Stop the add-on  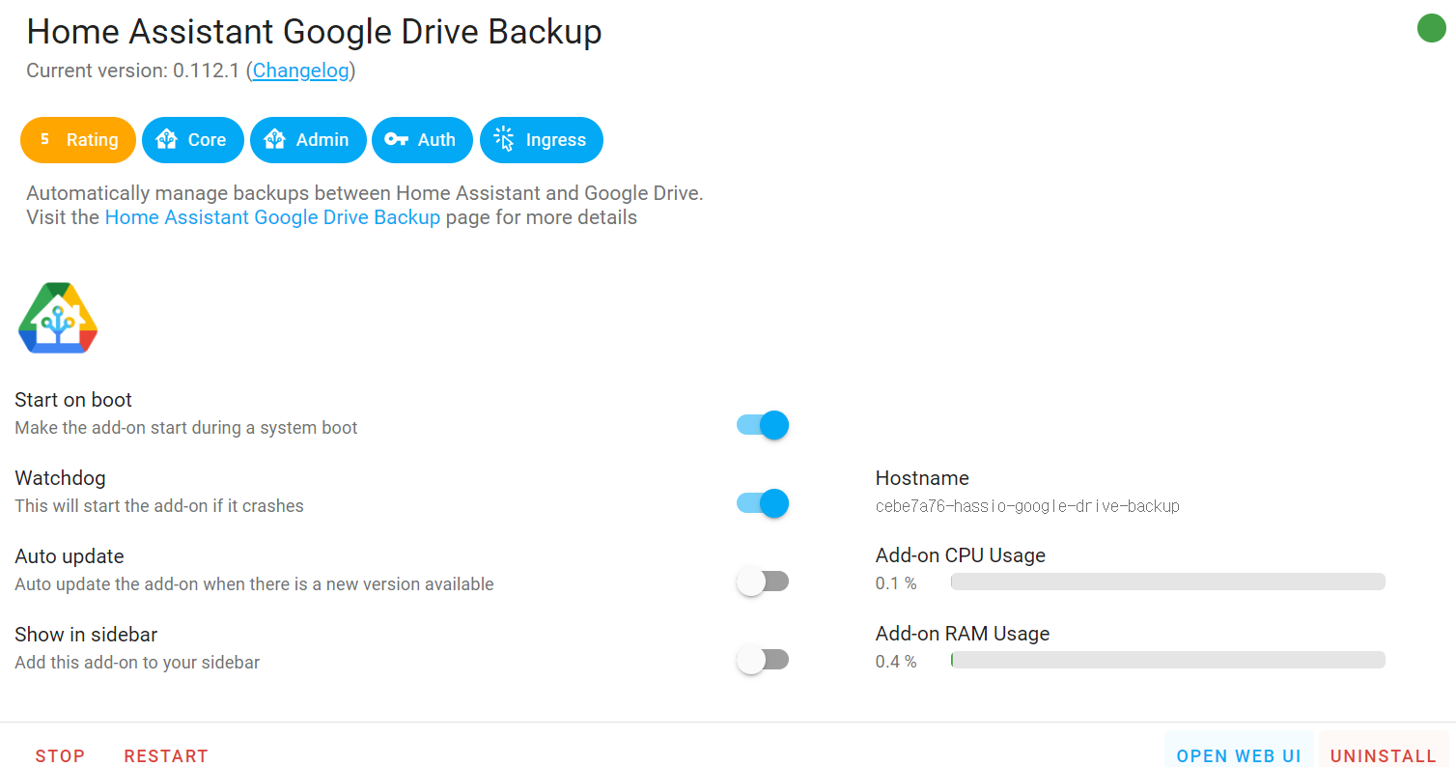[60, 755]
